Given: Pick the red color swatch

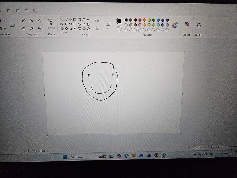Looking at the screenshot, I should point(140,20).
